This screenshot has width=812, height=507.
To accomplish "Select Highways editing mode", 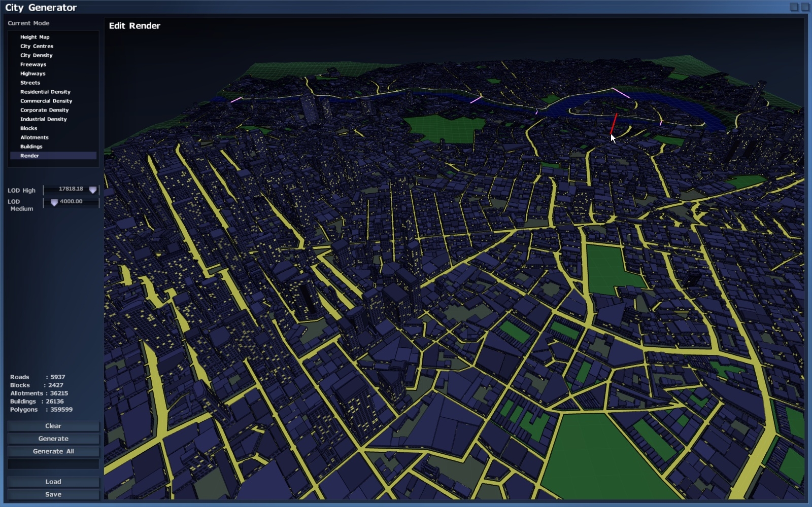I will coord(32,74).
